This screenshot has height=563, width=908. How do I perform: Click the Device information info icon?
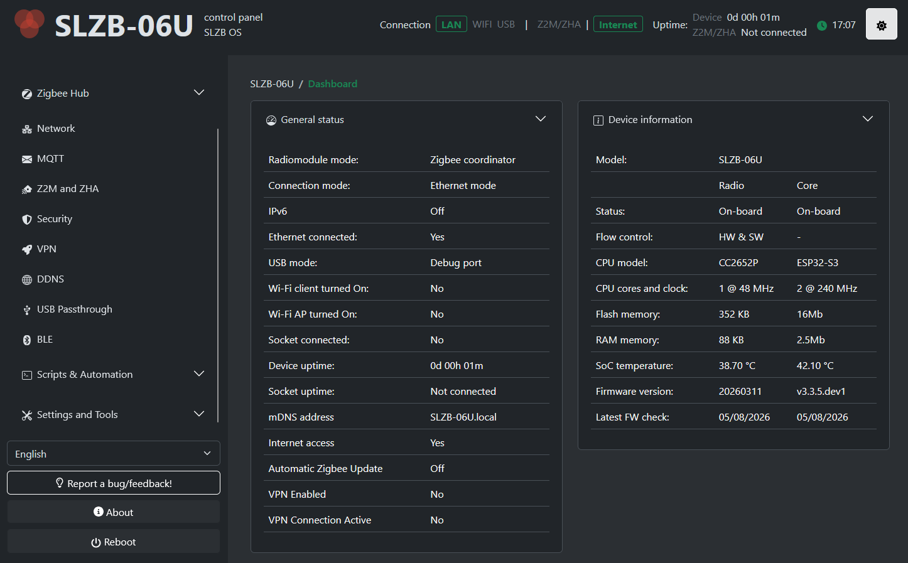tap(598, 121)
